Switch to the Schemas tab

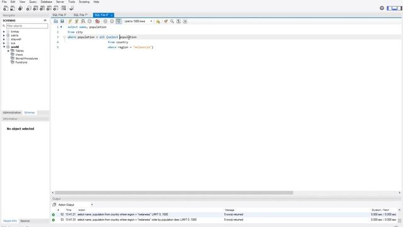click(30, 113)
